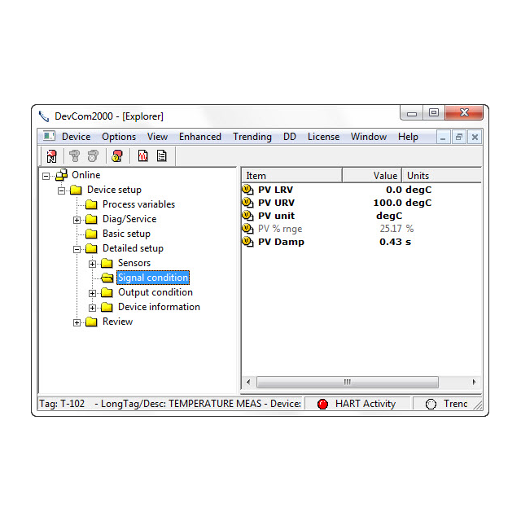Open the License menu
The width and height of the screenshot is (521, 521).
point(324,137)
